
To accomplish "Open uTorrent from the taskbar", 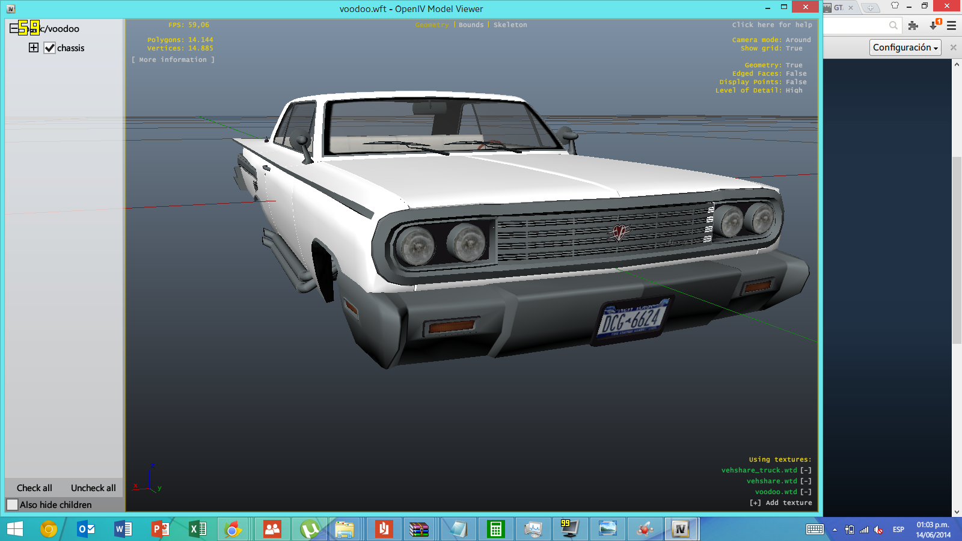I will [x=309, y=529].
